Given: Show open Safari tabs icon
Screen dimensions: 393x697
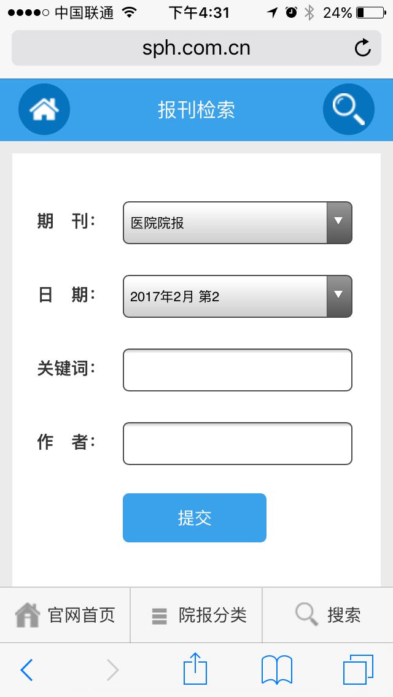Looking at the screenshot, I should click(x=358, y=669).
